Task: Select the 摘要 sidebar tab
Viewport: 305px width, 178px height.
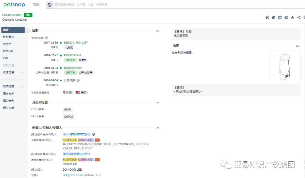Action: pos(13,30)
